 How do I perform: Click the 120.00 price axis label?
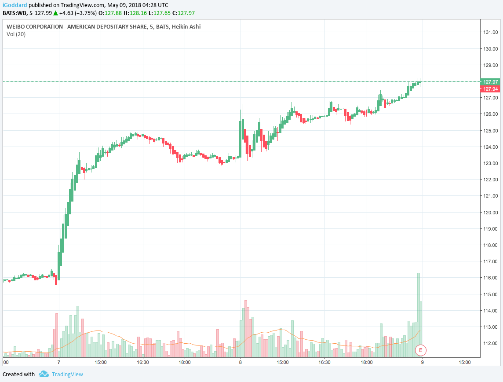click(491, 213)
